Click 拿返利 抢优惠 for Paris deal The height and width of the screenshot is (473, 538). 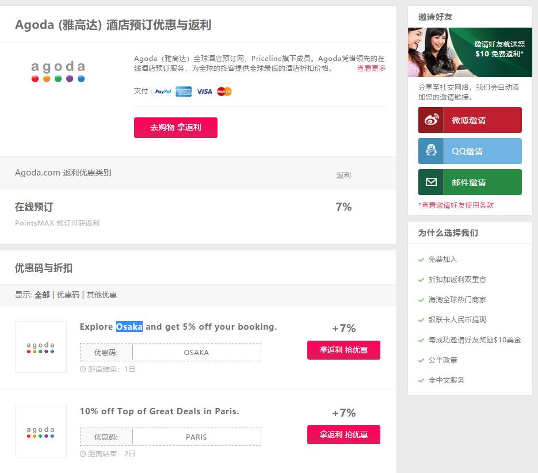pos(344,434)
